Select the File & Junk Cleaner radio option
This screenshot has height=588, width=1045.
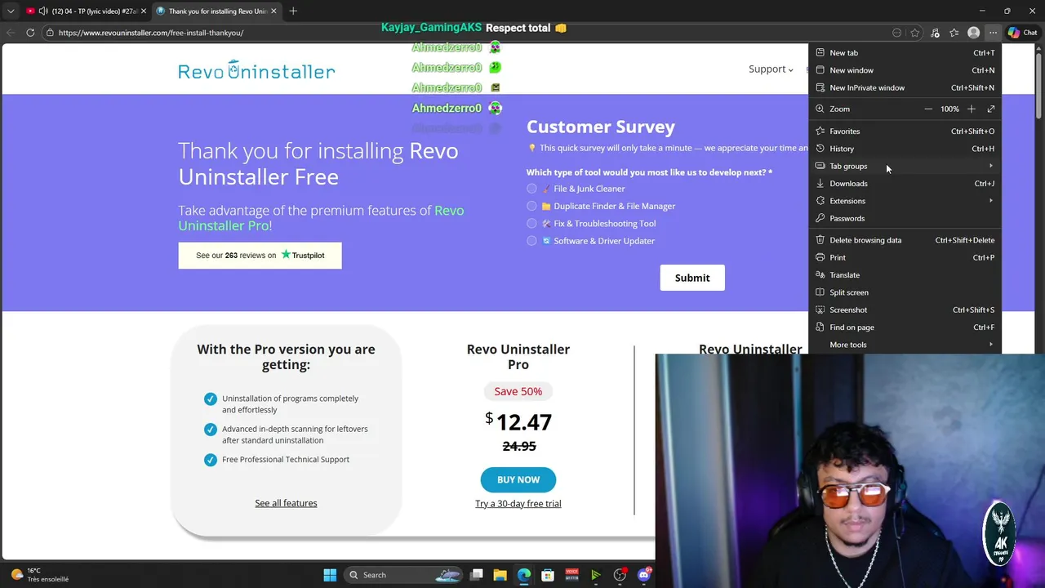point(531,189)
